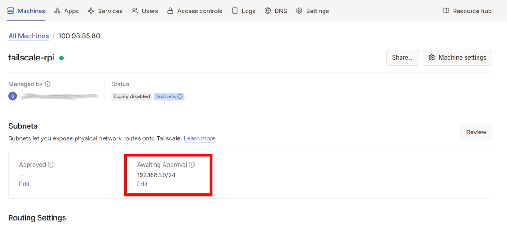Image resolution: width=507 pixels, height=228 pixels.
Task: Go back to All Machines breadcrumb
Action: [x=29, y=36]
